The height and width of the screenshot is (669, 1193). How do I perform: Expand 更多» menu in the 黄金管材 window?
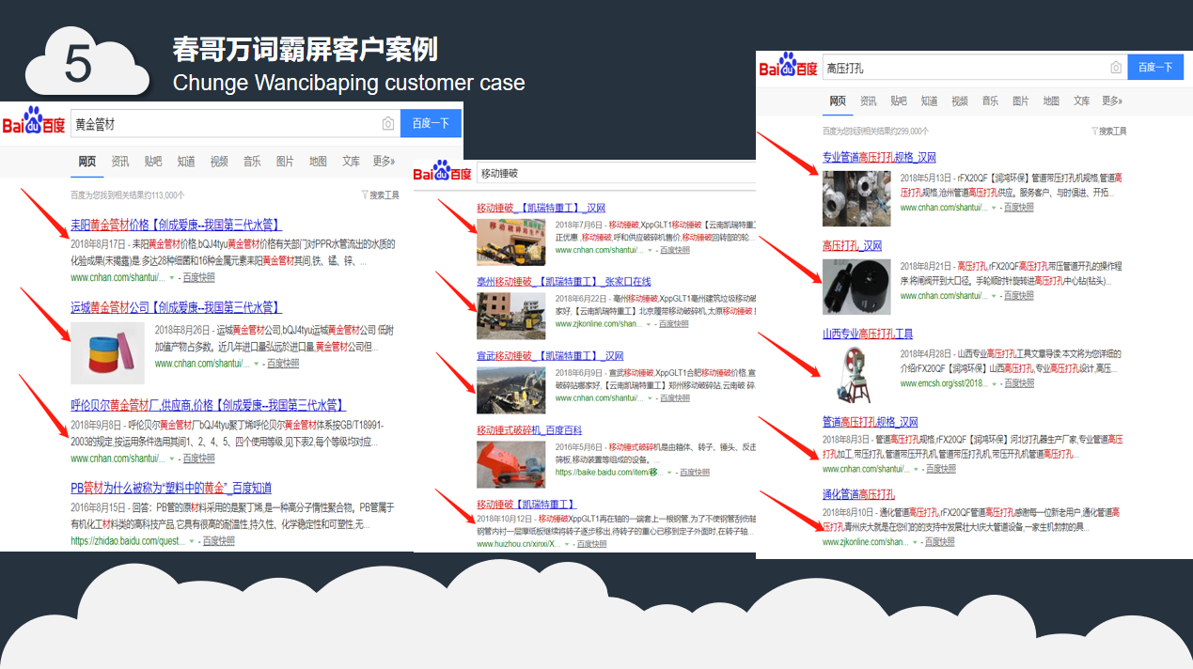click(x=384, y=162)
